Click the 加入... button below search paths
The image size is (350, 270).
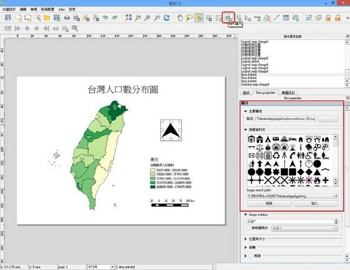pos(316,203)
